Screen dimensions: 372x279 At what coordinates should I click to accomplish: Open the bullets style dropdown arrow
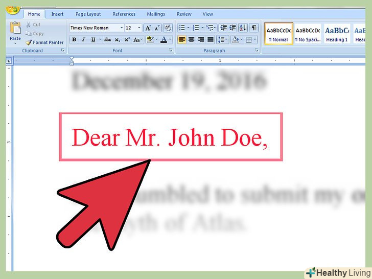point(189,28)
